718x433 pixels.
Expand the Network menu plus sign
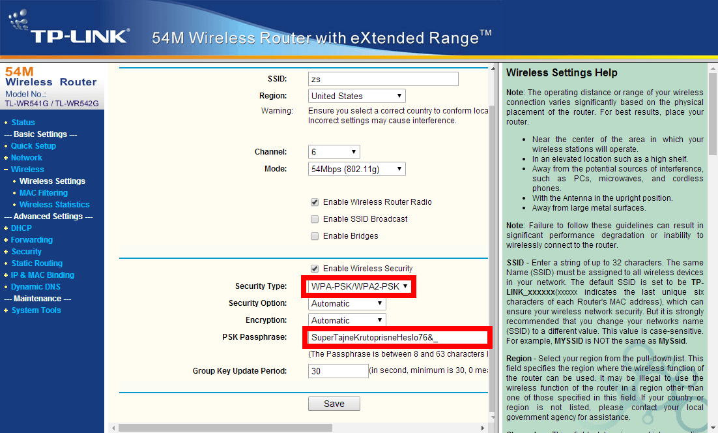point(6,158)
